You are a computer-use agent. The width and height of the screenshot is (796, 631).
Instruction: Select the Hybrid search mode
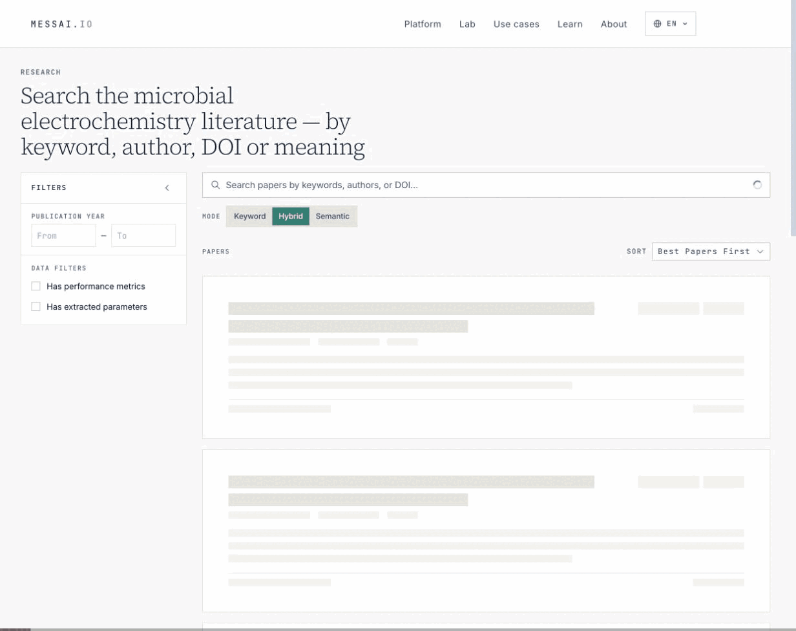coord(291,216)
